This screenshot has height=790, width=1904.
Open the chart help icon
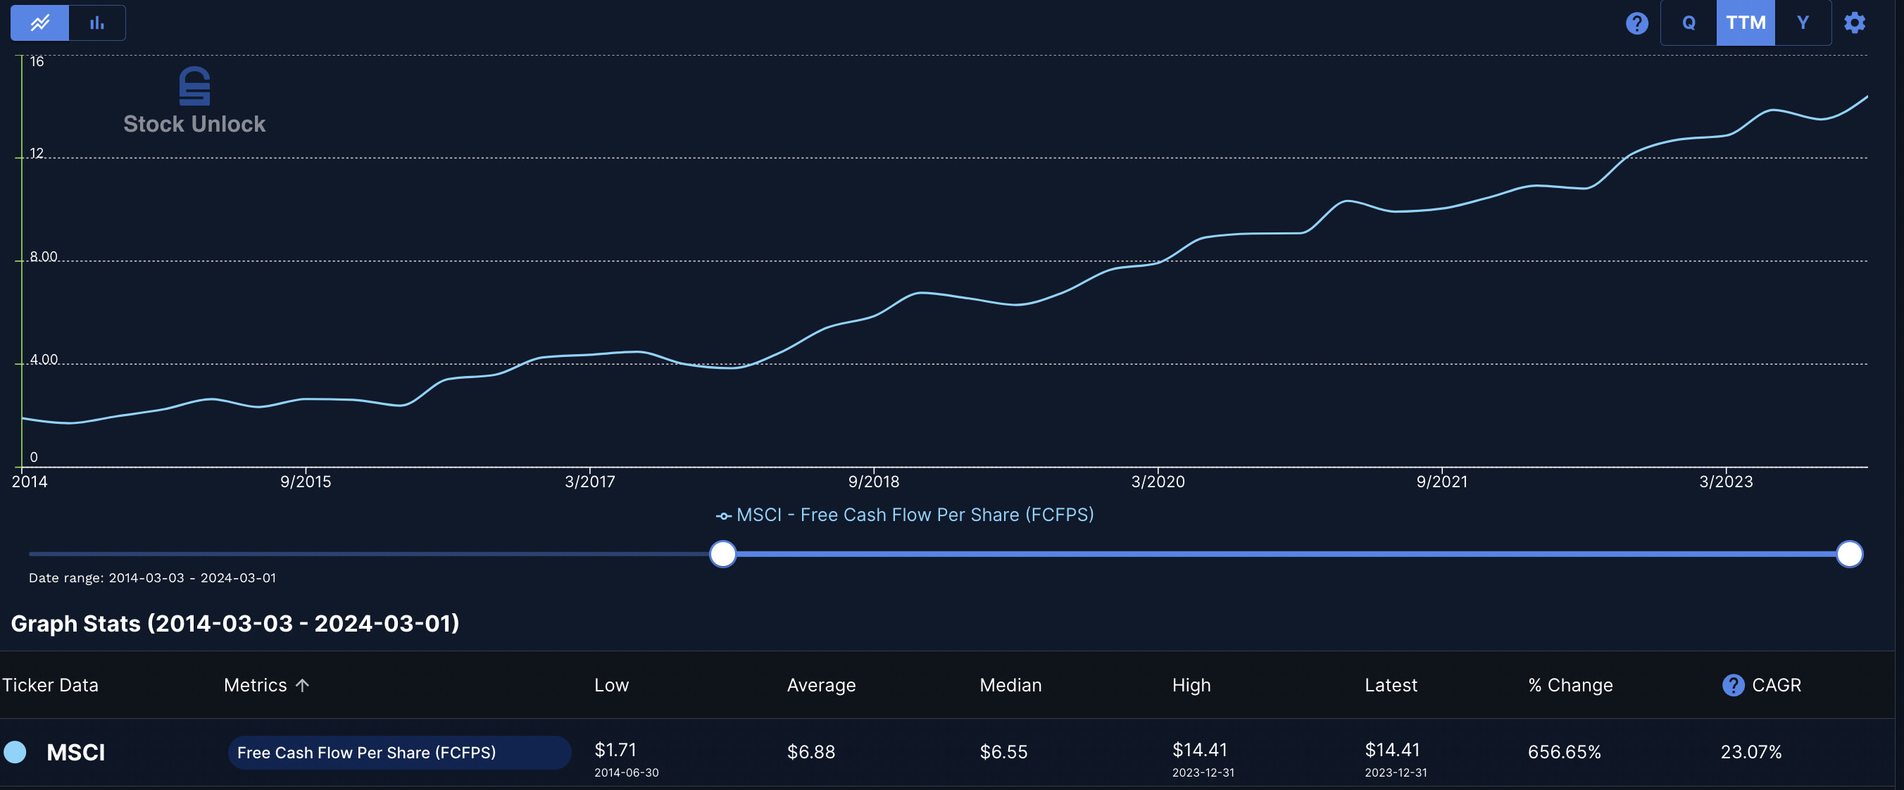coord(1636,23)
